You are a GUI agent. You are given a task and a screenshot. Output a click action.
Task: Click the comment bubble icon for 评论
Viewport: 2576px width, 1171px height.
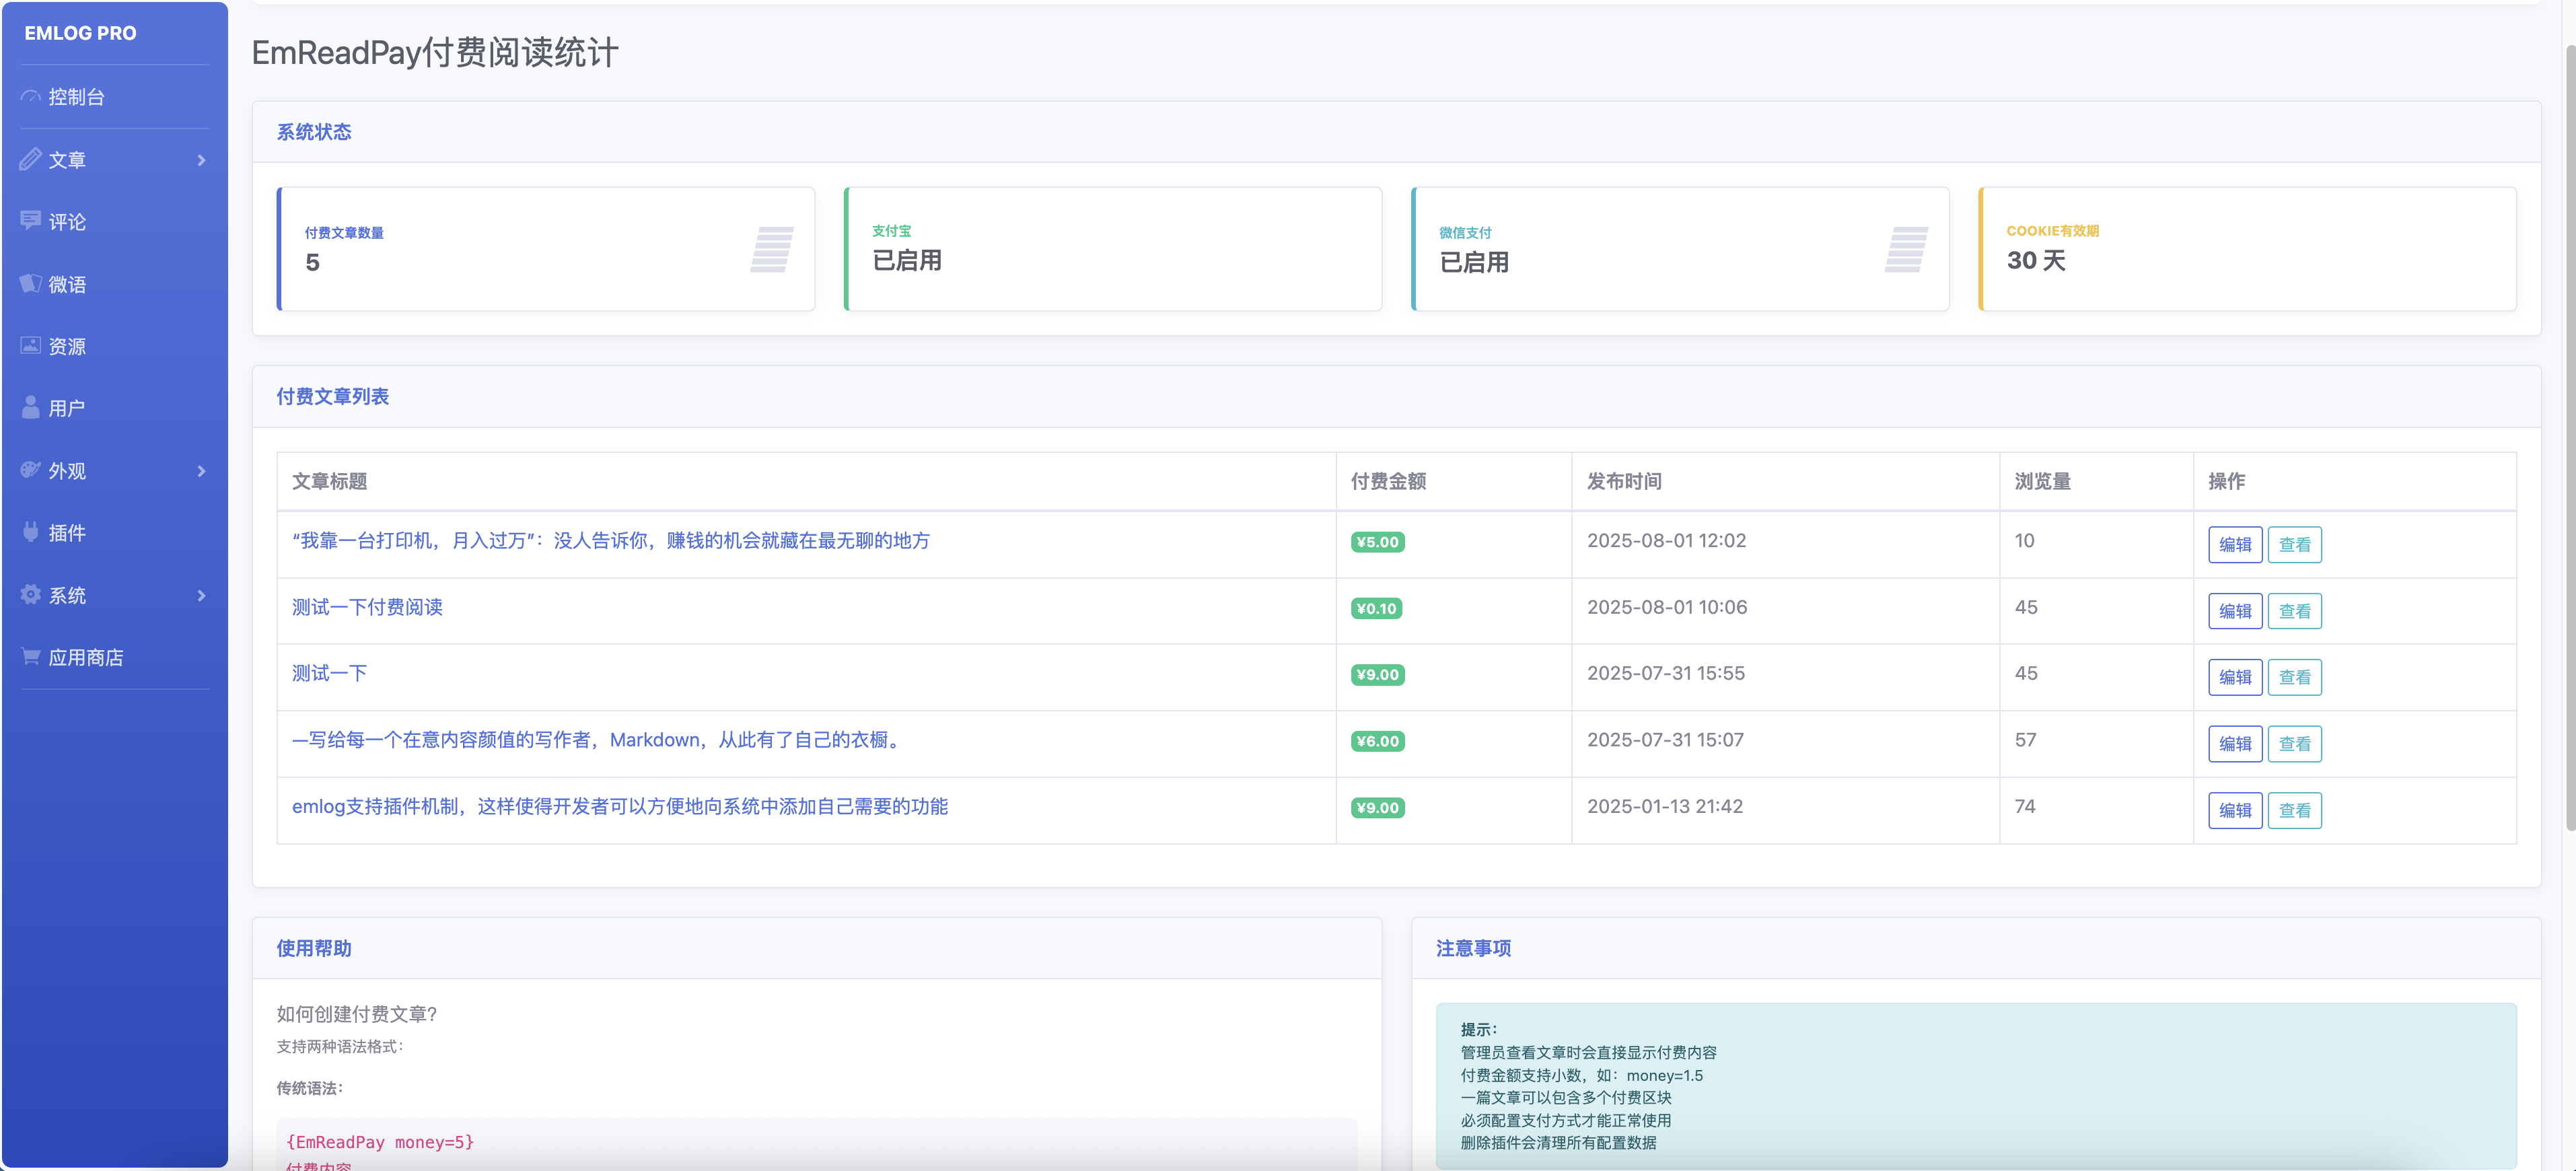(x=31, y=221)
